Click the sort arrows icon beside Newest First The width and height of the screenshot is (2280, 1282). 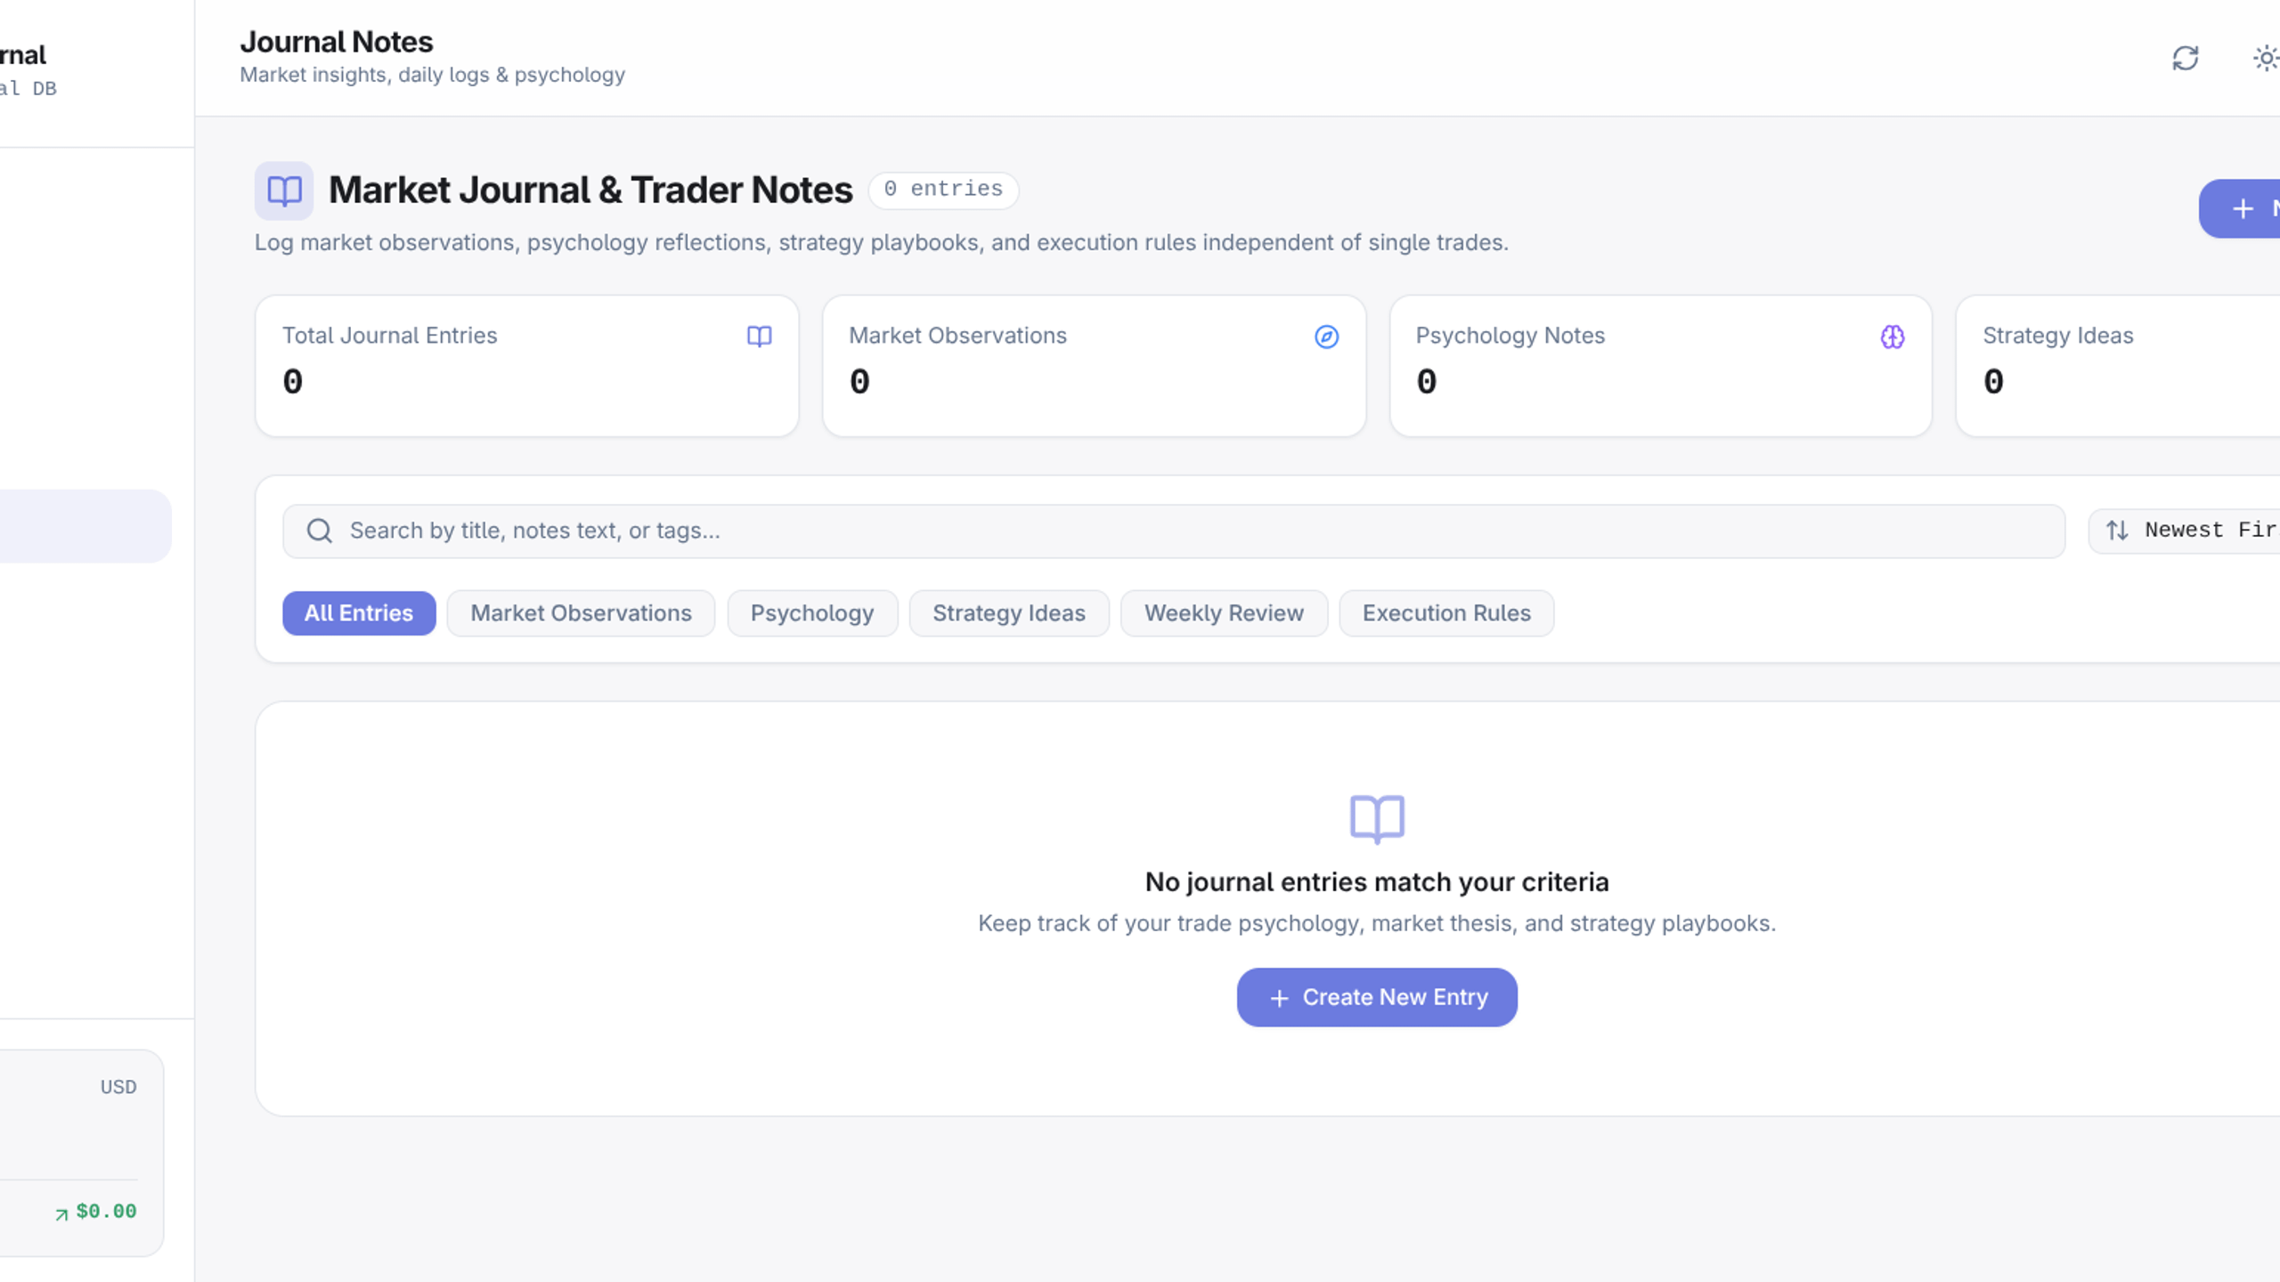pos(2117,531)
